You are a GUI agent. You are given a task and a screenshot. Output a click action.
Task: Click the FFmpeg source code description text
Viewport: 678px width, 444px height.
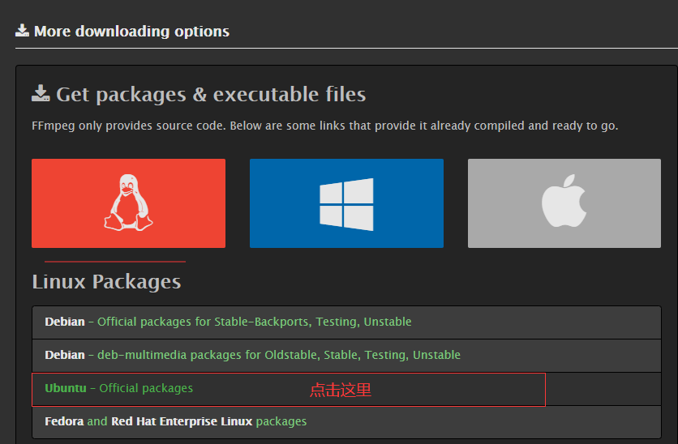(x=324, y=126)
